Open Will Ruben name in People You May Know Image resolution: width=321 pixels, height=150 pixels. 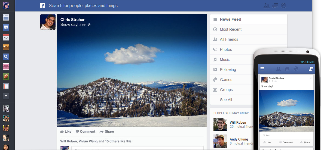tap(238, 122)
